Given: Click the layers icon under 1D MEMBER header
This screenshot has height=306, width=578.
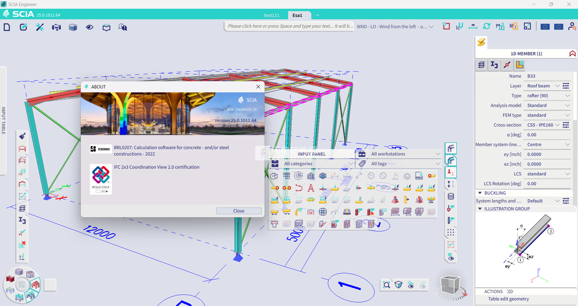Looking at the screenshot, I should [482, 65].
